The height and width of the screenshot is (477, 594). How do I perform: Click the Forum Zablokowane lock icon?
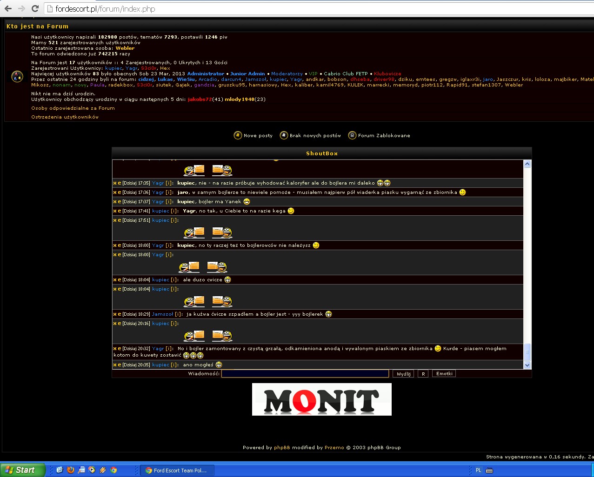coord(352,135)
